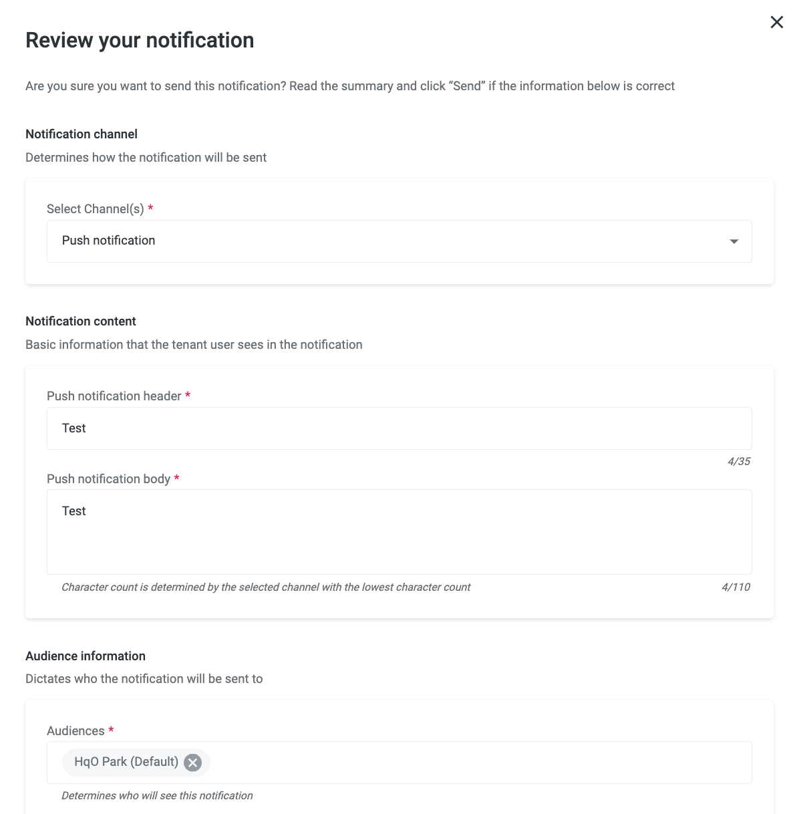Click the Character count helper text
The height and width of the screenshot is (814, 799).
tap(266, 587)
